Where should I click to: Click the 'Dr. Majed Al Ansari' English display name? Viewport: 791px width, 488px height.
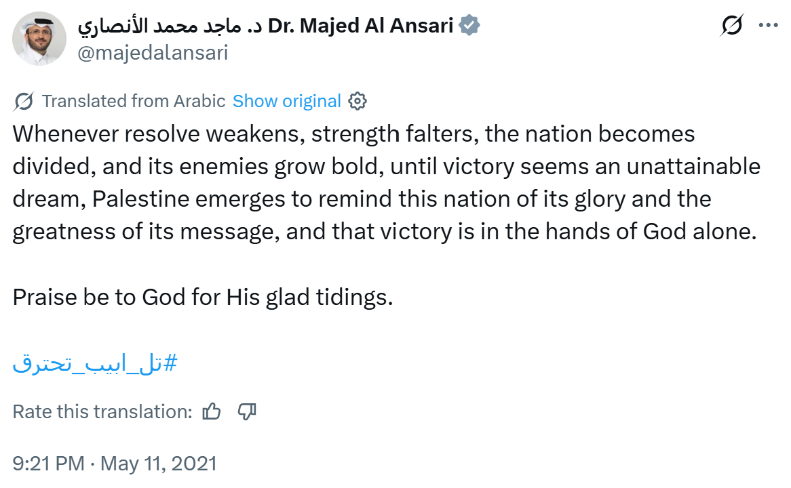point(362,26)
